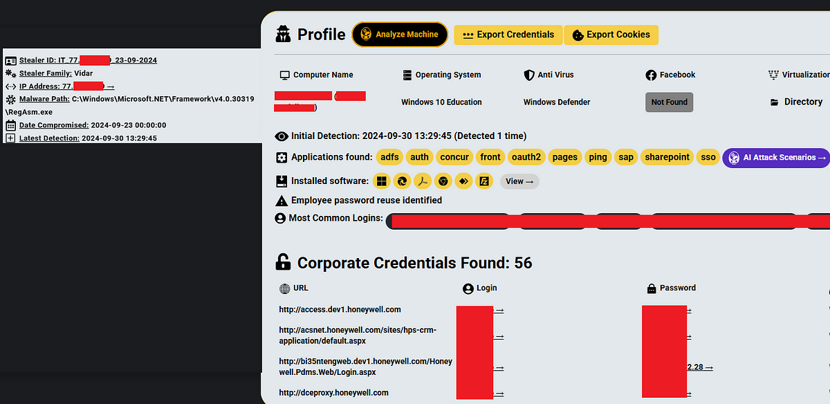
Task: Click the calendar icon beside Date Compromised
Action: [x=10, y=125]
